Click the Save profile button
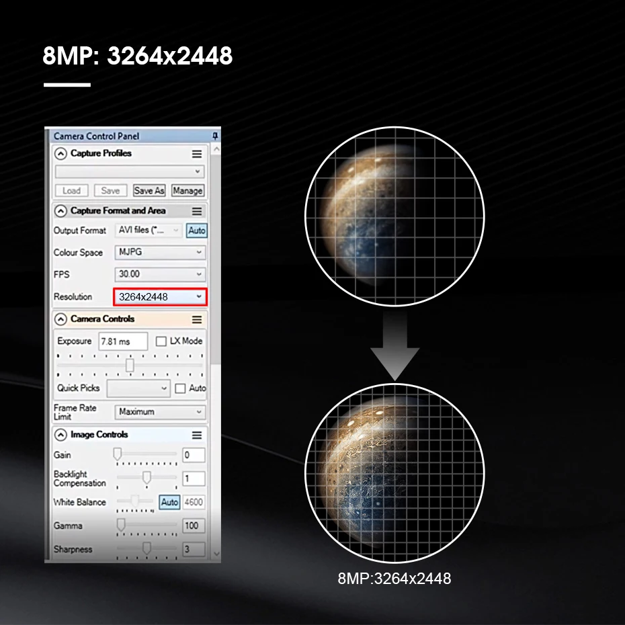 [110, 191]
